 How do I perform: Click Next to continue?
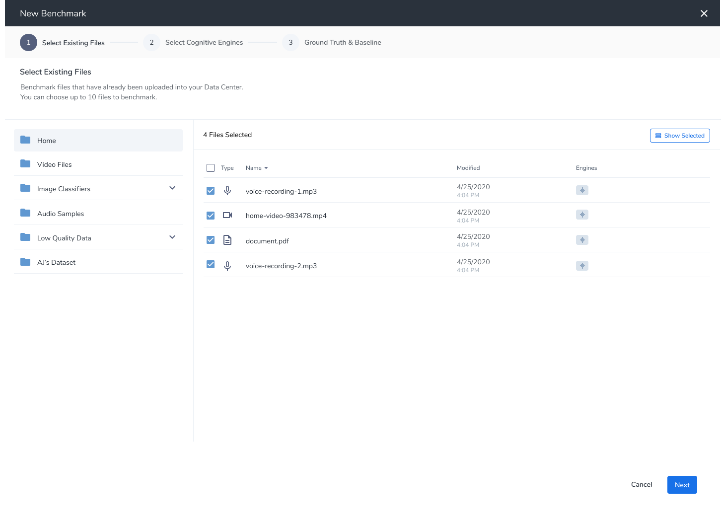(682, 485)
